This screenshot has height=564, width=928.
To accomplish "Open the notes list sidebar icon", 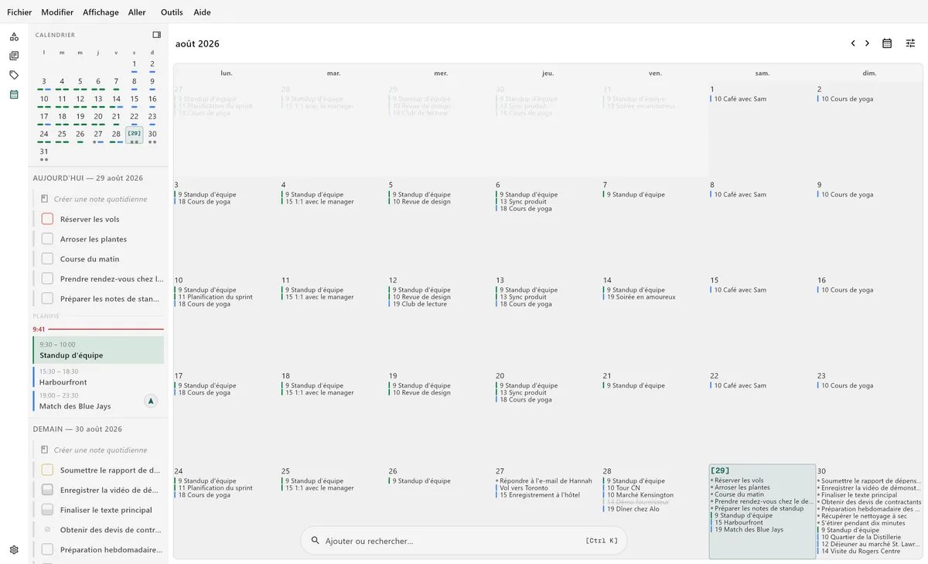I will point(14,56).
